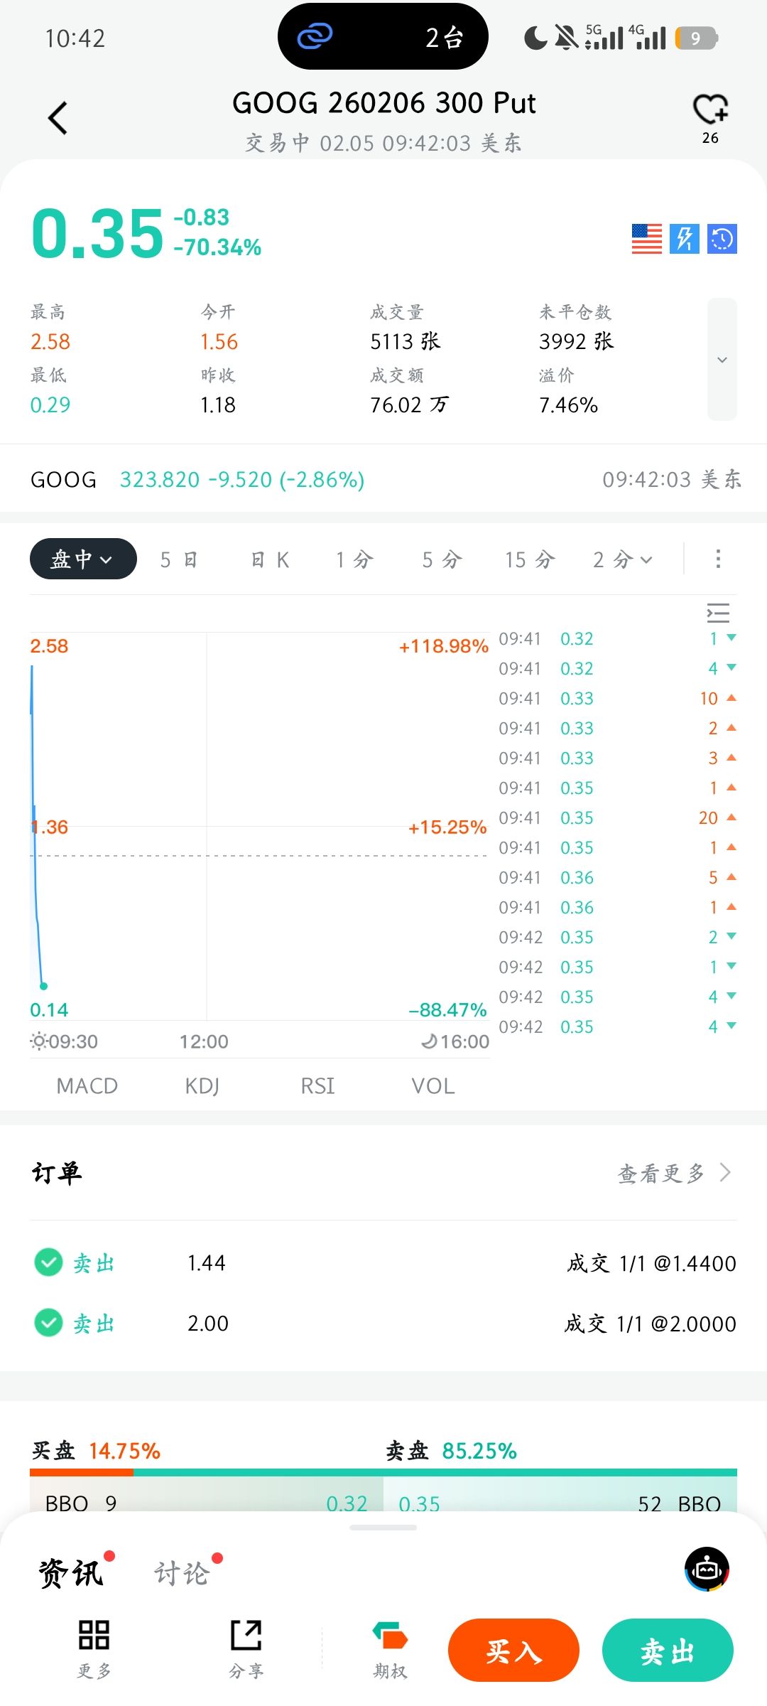Viewport: 767px width, 1706px height.
Task: Tap the buy/sell ratio bar
Action: [383, 1472]
